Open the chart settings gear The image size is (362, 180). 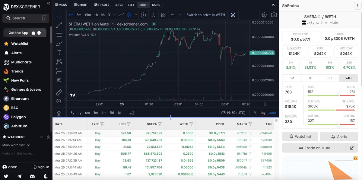(x=264, y=15)
